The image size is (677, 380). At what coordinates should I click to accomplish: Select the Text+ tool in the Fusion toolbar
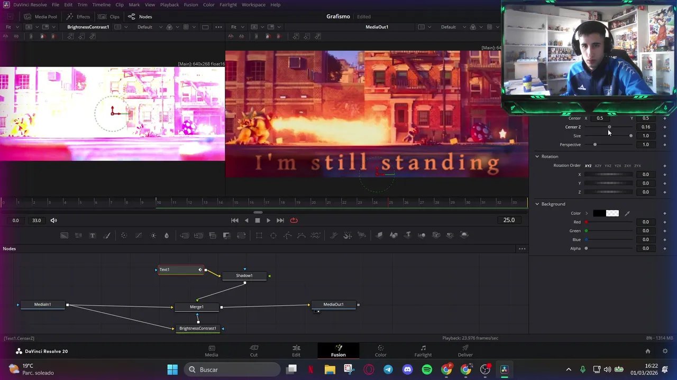tap(92, 235)
